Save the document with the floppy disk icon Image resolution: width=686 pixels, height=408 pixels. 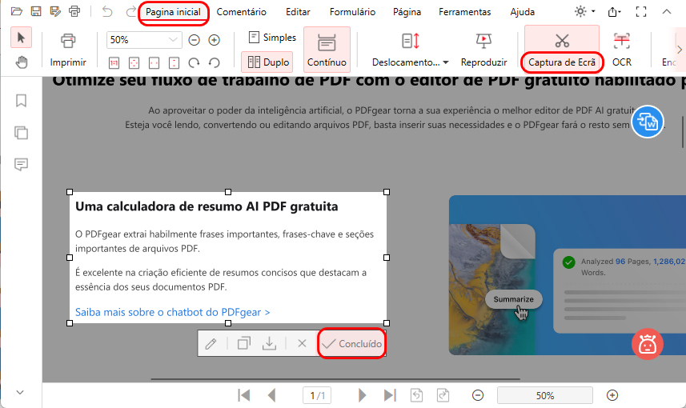coord(36,11)
